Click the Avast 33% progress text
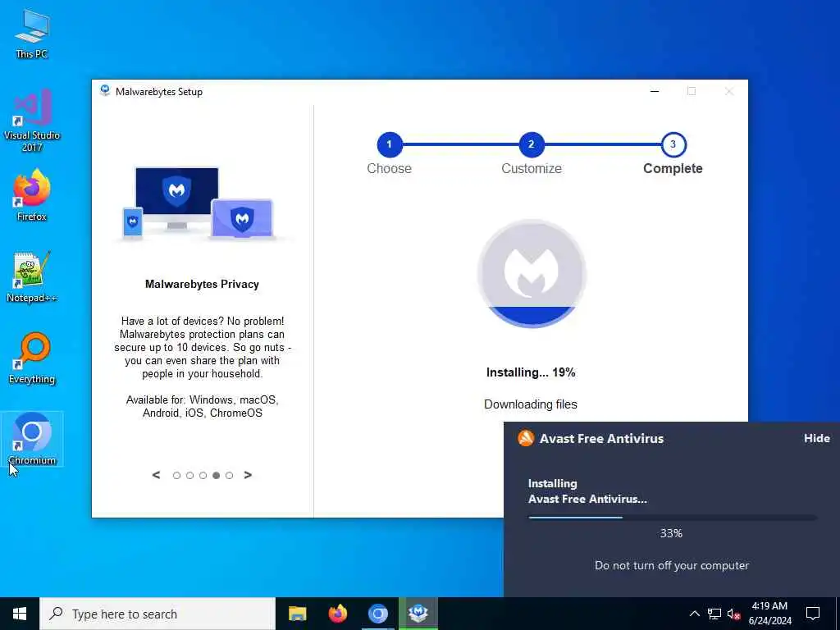 pyautogui.click(x=671, y=533)
